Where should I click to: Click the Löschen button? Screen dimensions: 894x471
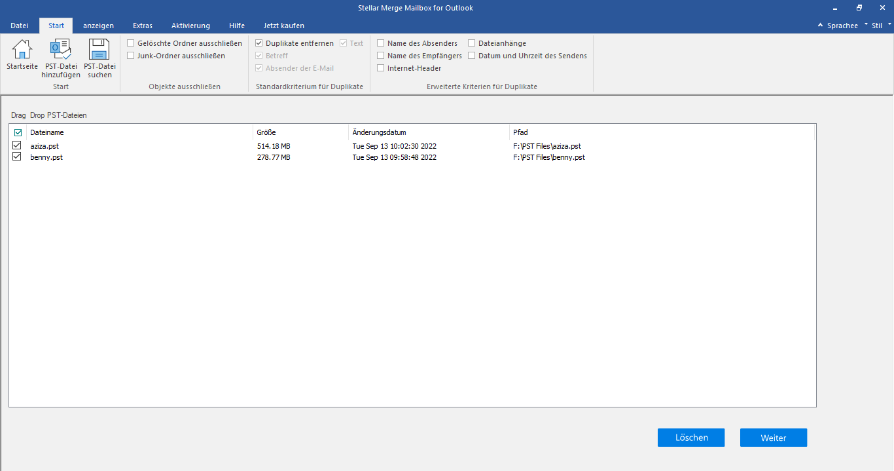691,438
